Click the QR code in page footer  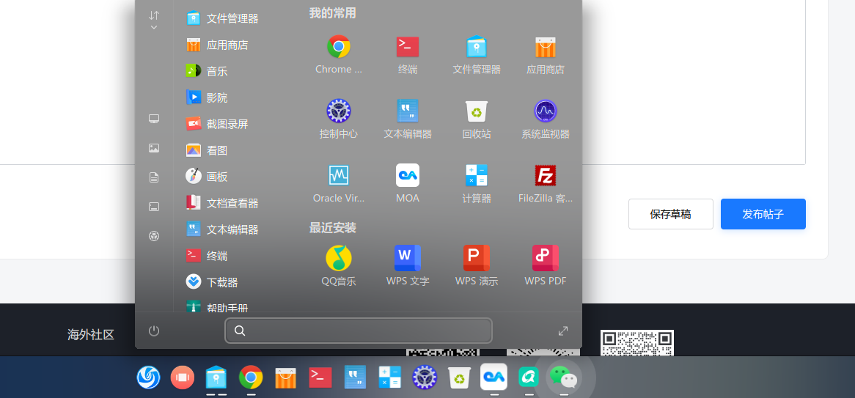click(x=637, y=343)
